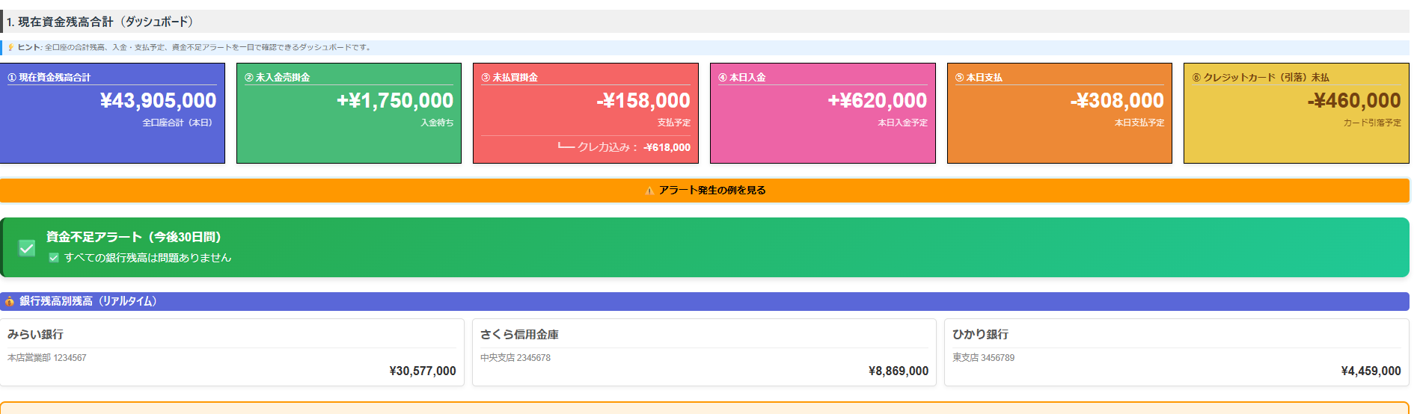
Task: Click the さくら信用金庫 bank card
Action: click(x=704, y=353)
